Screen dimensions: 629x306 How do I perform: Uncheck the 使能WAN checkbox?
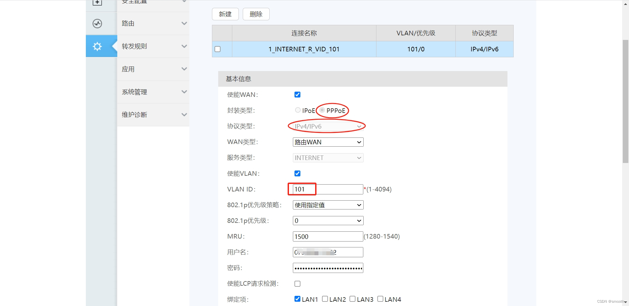point(297,95)
